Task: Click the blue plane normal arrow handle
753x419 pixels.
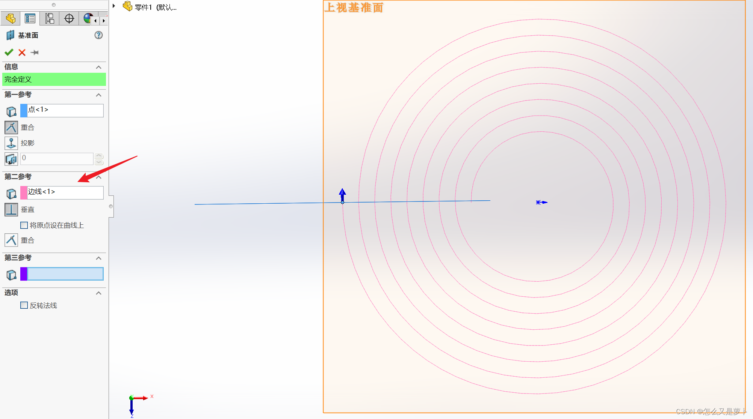Action: pos(342,195)
